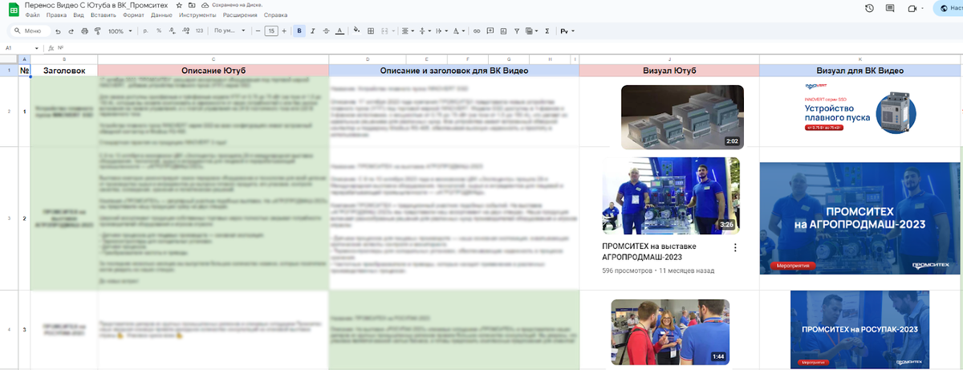Decrease font size with minus button
Screen dimensions: 963x370
pyautogui.click(x=256, y=31)
